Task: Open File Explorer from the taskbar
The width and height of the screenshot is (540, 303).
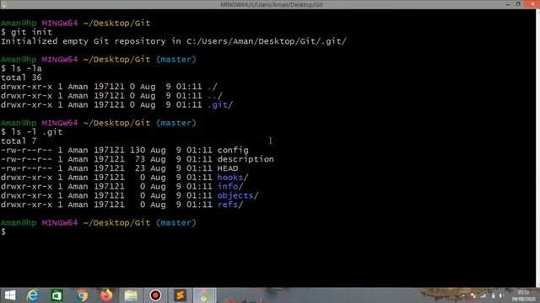Action: click(131, 295)
